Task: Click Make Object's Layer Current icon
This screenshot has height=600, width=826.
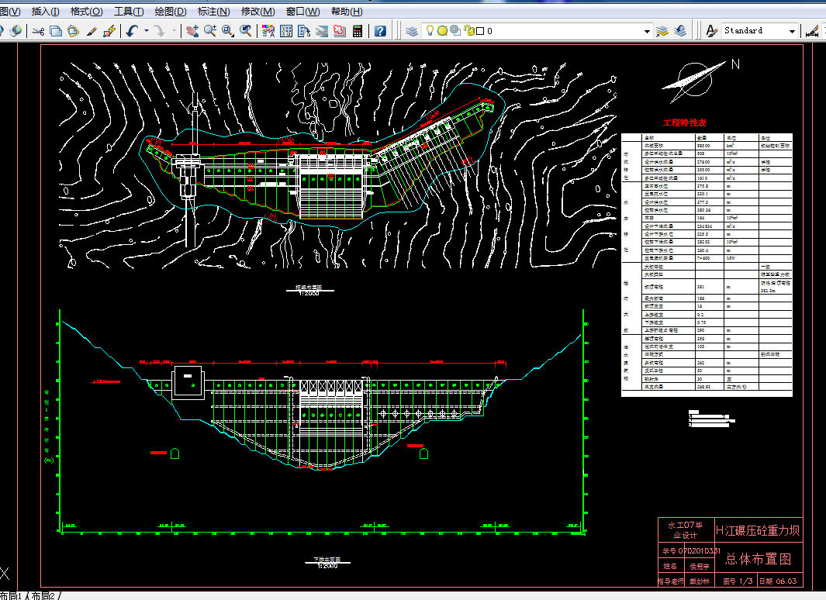Action: click(x=662, y=32)
